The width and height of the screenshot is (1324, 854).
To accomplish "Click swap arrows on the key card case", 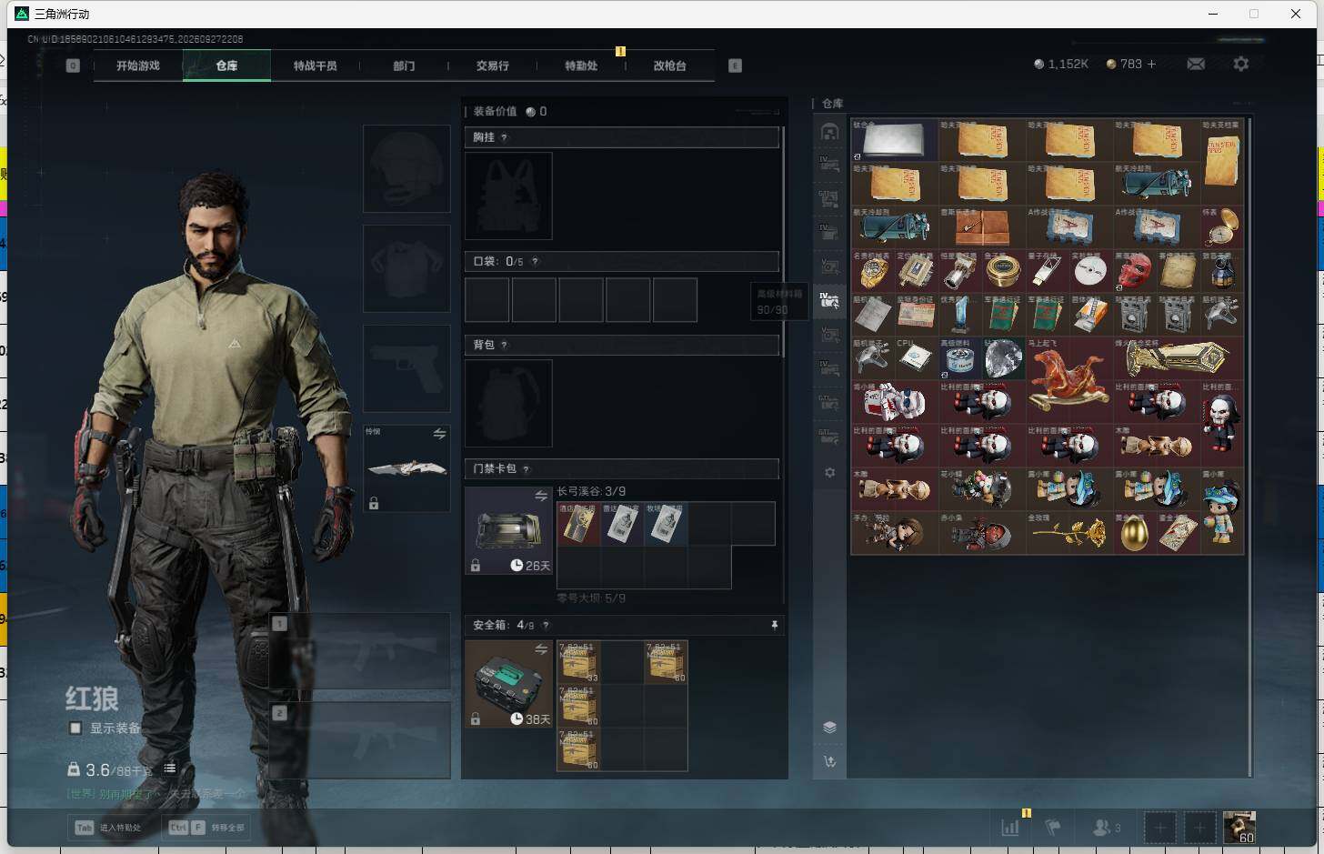I will tap(541, 496).
